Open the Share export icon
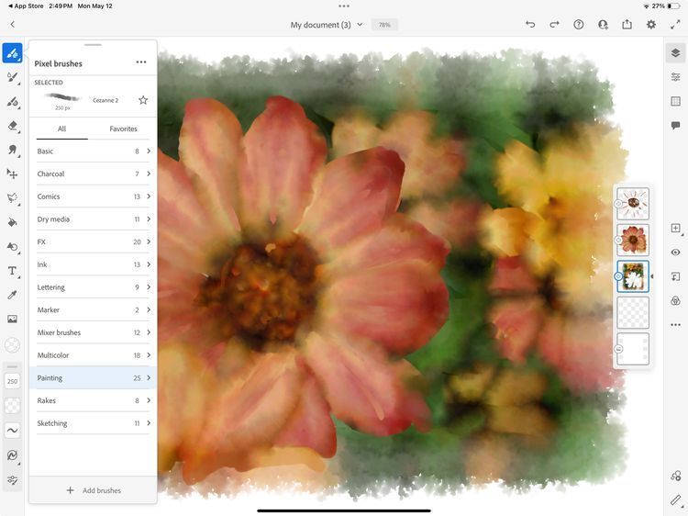The width and height of the screenshot is (688, 516). pos(627,25)
